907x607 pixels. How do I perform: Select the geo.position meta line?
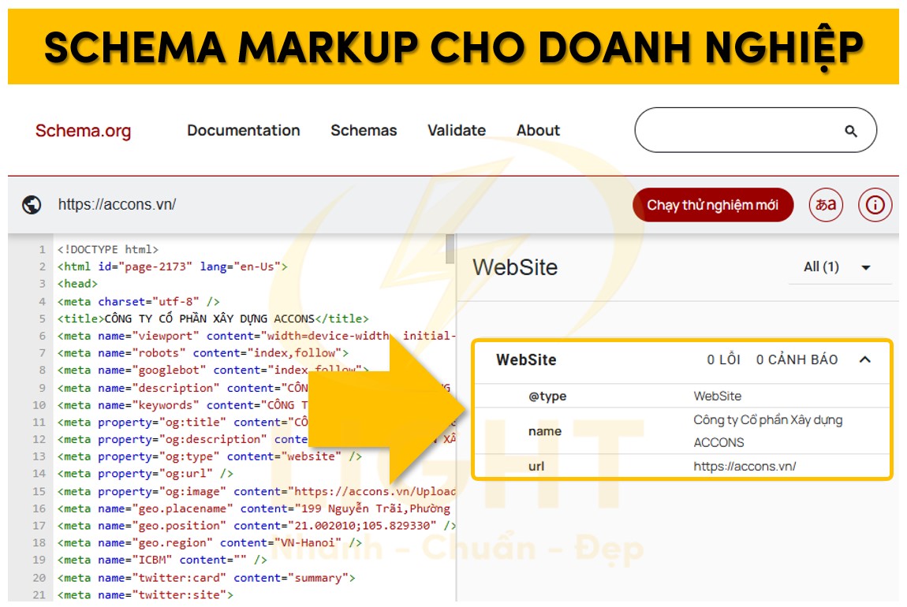(x=256, y=526)
